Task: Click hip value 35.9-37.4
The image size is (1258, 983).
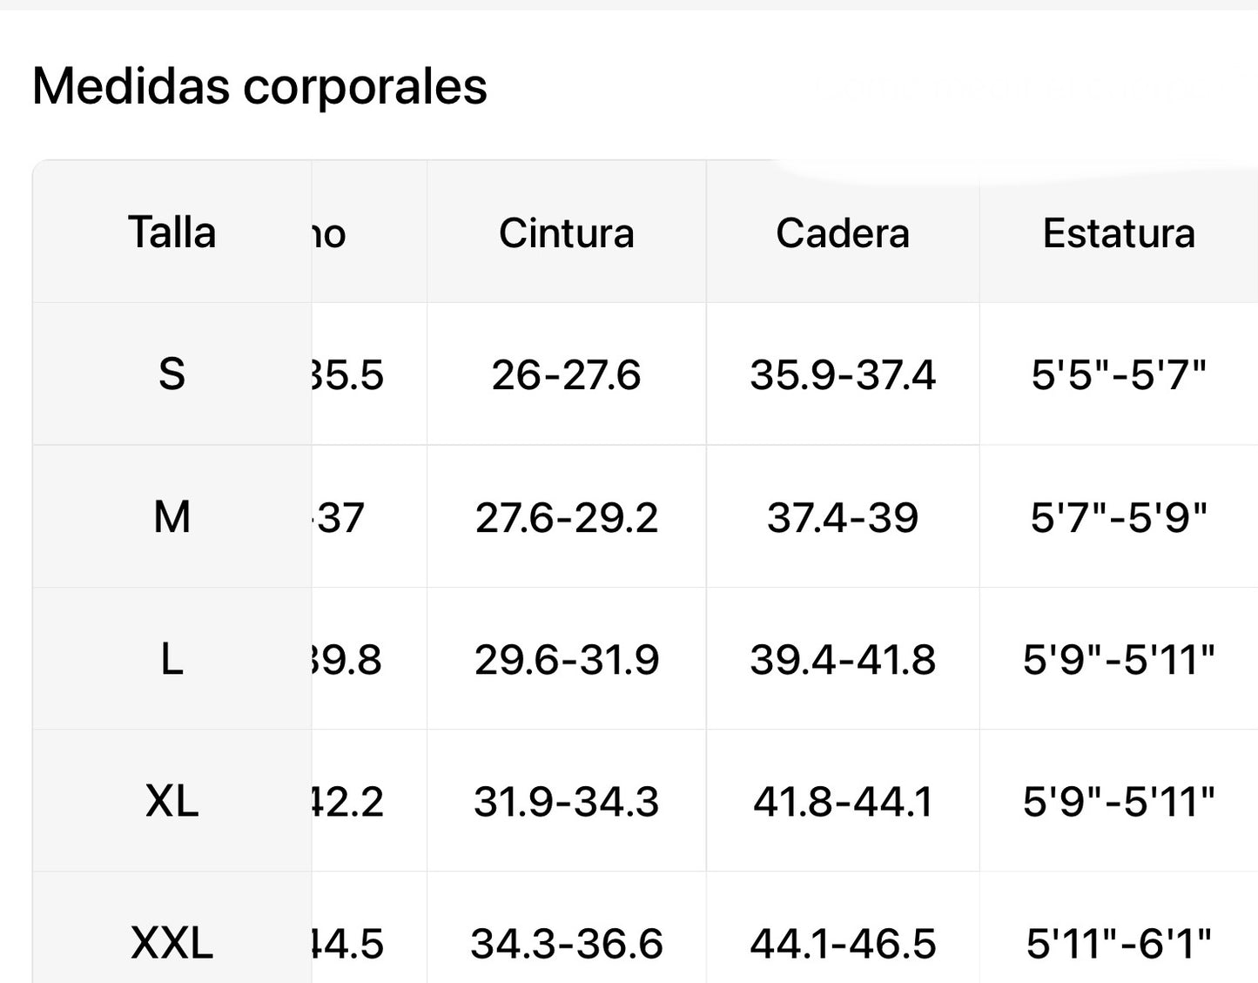Action: point(842,375)
